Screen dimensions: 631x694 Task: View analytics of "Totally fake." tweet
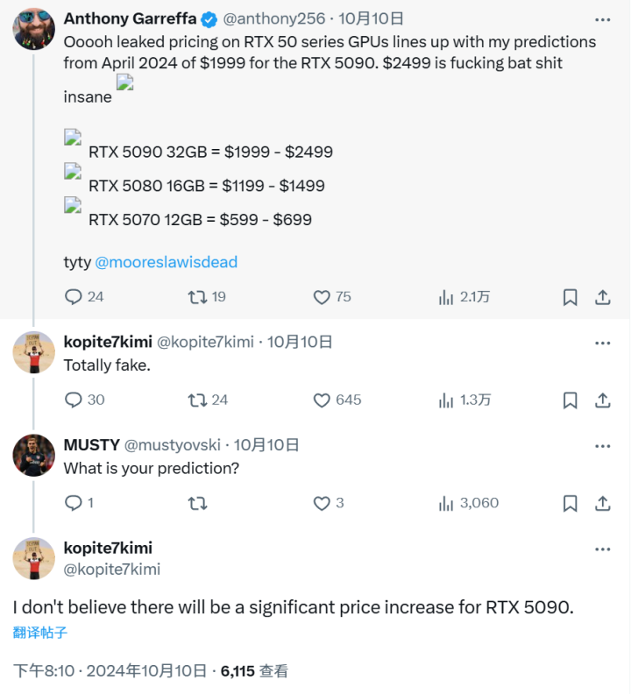(447, 400)
